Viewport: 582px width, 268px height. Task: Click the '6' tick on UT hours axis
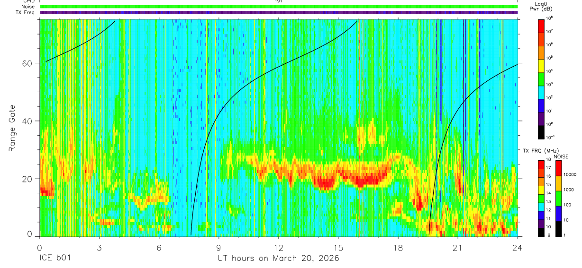[159, 247]
